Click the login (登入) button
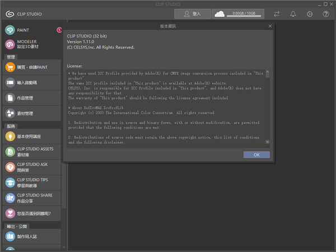 point(193,14)
